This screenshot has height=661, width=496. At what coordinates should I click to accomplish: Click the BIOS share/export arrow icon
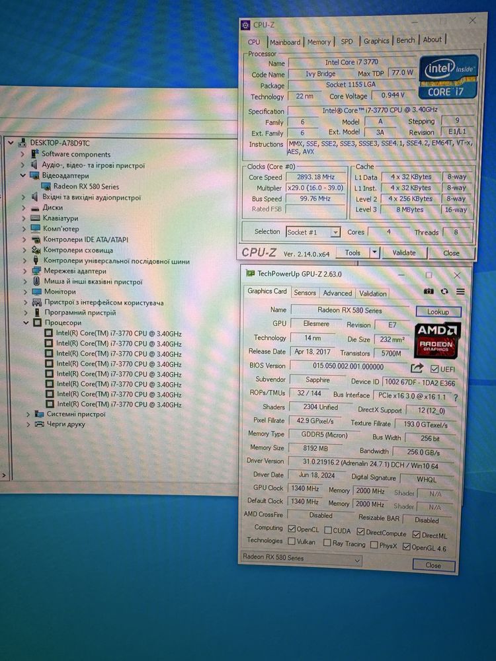[x=417, y=368]
